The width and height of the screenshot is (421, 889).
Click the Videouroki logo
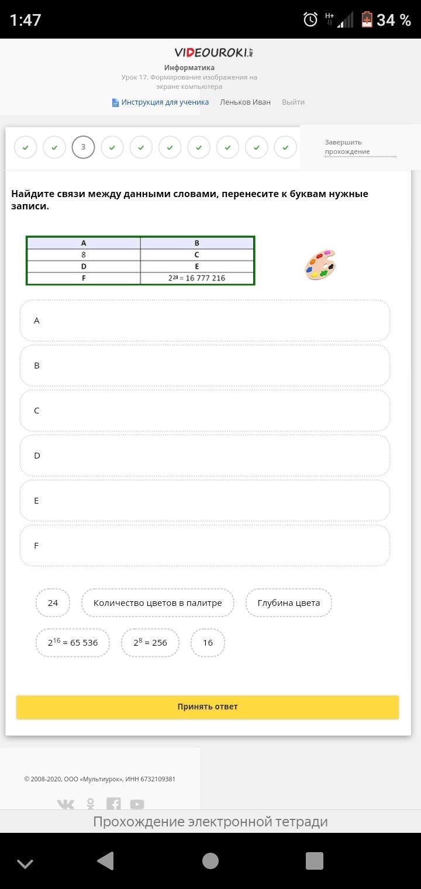coord(213,53)
